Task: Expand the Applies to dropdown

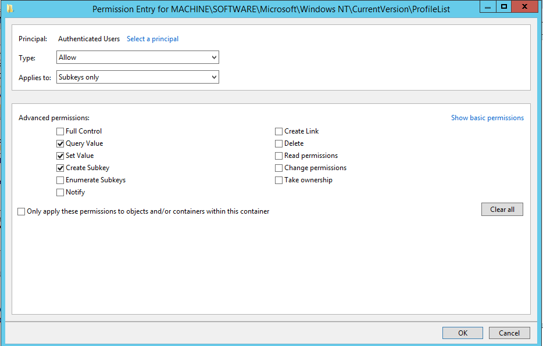Action: pos(137,77)
